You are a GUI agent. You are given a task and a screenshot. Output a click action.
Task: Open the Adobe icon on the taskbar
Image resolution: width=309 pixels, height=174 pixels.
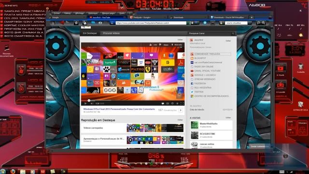(x=42, y=172)
